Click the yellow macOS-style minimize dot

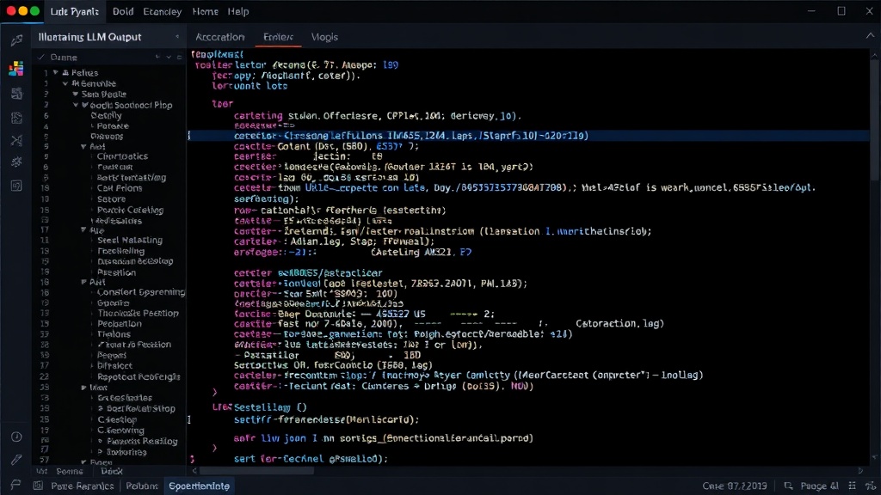23,10
